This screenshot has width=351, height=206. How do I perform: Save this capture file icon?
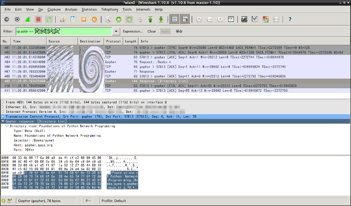click(73, 19)
